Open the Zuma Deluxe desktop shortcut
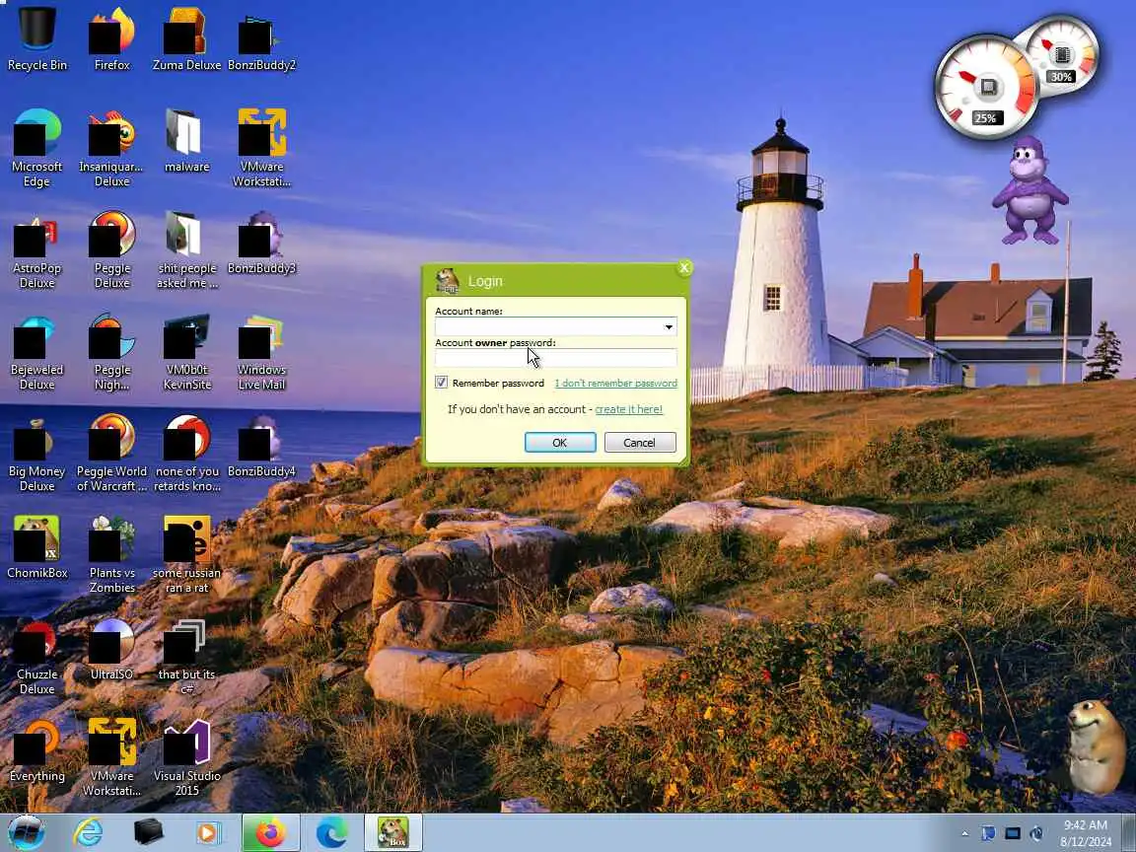Image resolution: width=1136 pixels, height=852 pixels. [x=186, y=39]
